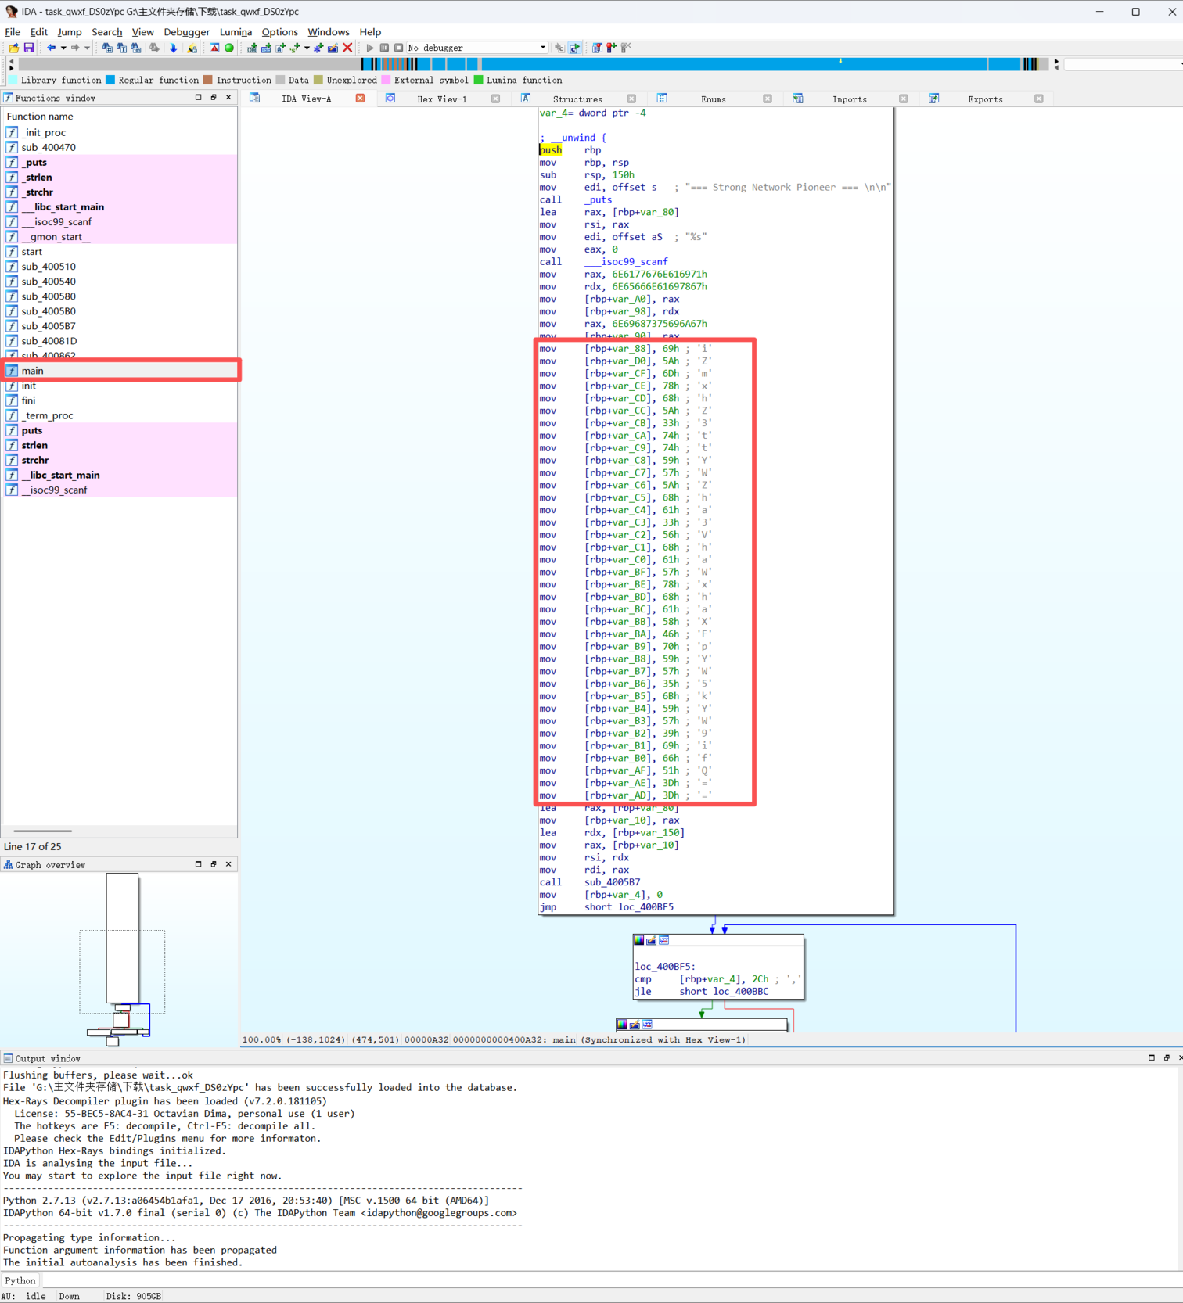Click the Regular function color swatch
The height and width of the screenshot is (1303, 1183).
coord(110,80)
